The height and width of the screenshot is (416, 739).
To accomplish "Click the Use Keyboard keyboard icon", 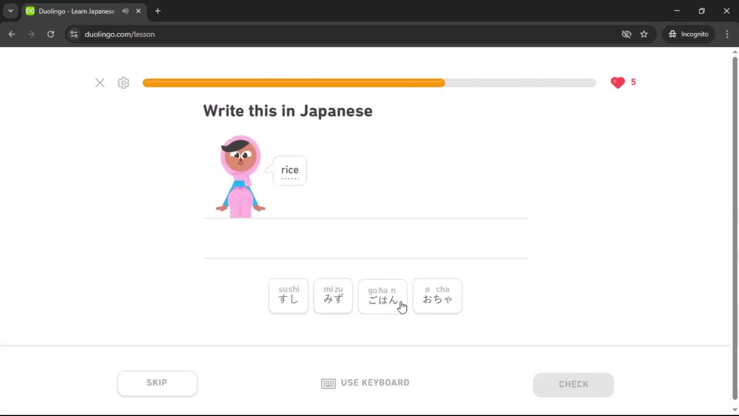I will tap(328, 383).
